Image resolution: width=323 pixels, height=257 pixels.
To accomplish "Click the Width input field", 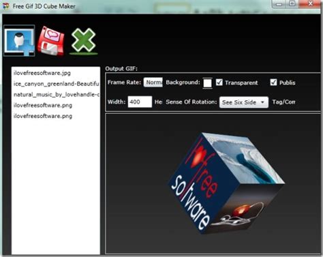I will (x=140, y=102).
